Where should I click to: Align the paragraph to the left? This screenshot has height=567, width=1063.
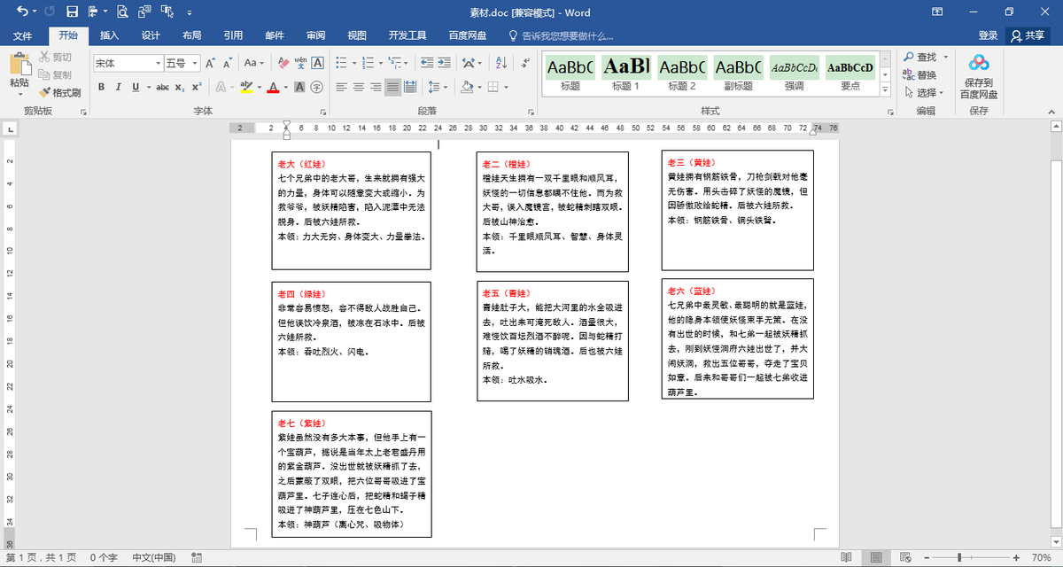tap(342, 87)
